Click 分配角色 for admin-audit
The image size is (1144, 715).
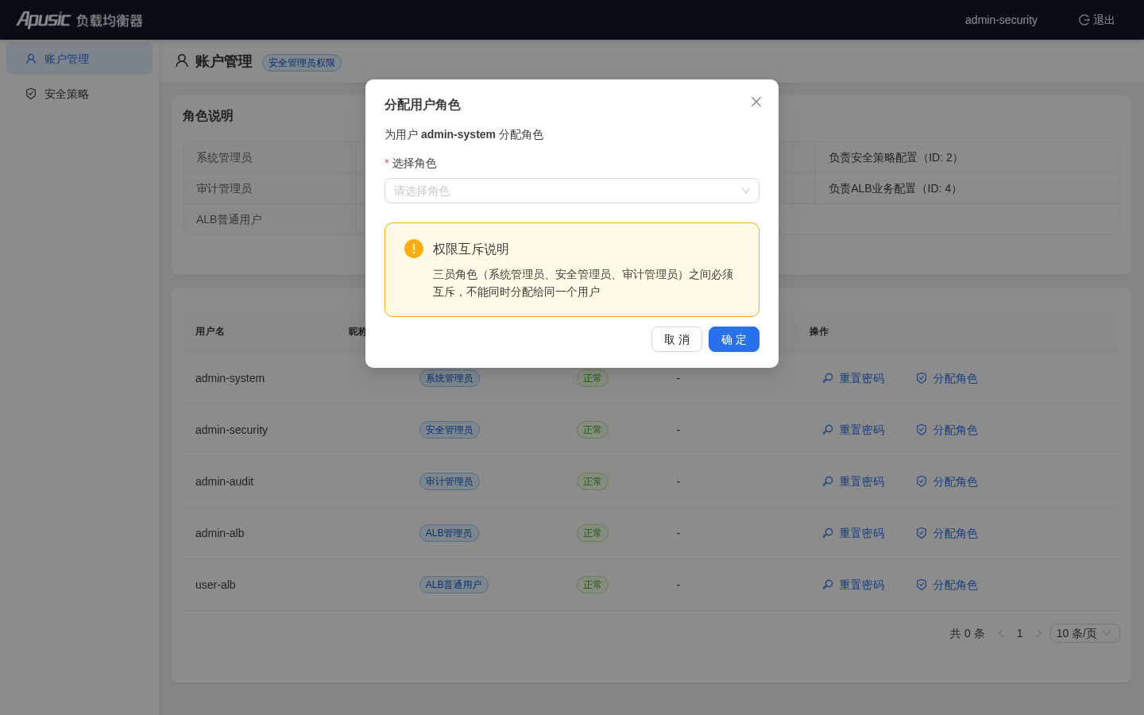947,481
